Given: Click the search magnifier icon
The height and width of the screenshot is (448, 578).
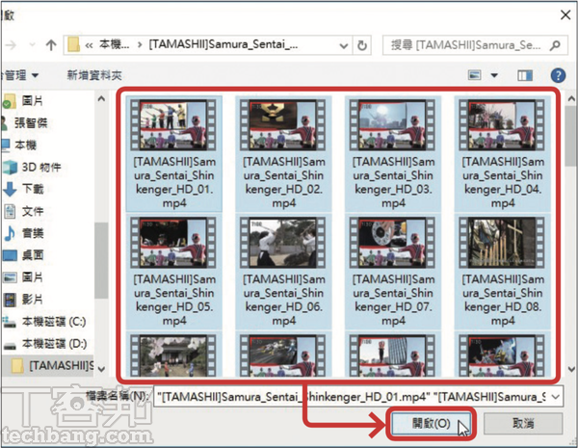Looking at the screenshot, I should 555,45.
